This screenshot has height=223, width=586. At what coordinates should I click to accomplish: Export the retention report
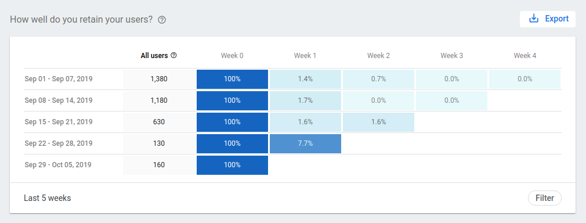(x=548, y=19)
